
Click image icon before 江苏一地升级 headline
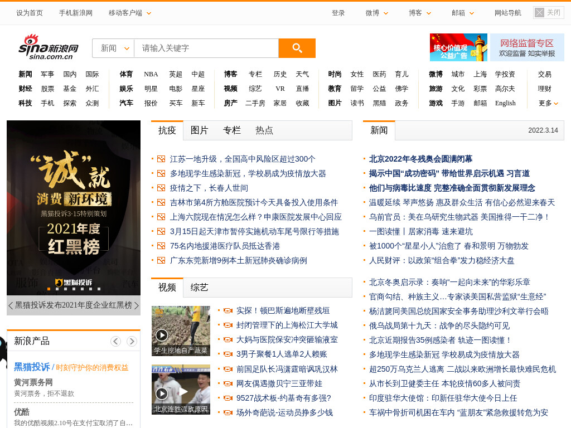[161, 159]
